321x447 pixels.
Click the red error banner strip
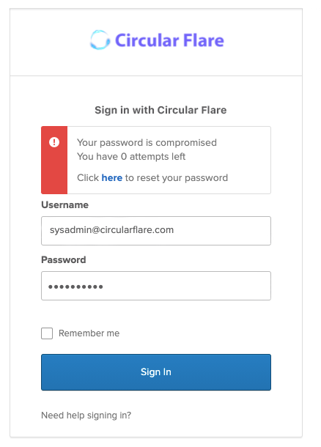[54, 160]
